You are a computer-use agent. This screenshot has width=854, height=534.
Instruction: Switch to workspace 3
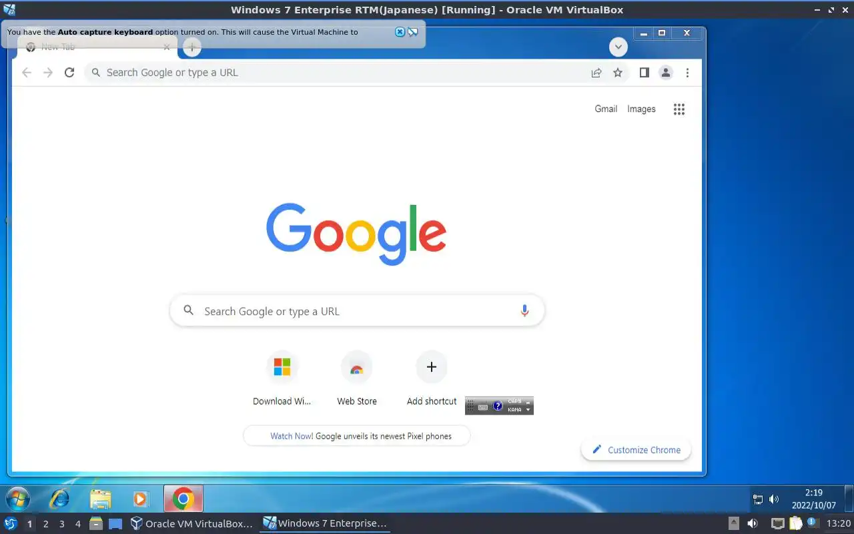(61, 524)
